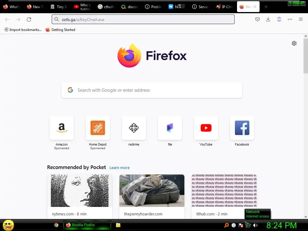
Task: Switch to the IP Chicken tab
Action: (x=224, y=7)
